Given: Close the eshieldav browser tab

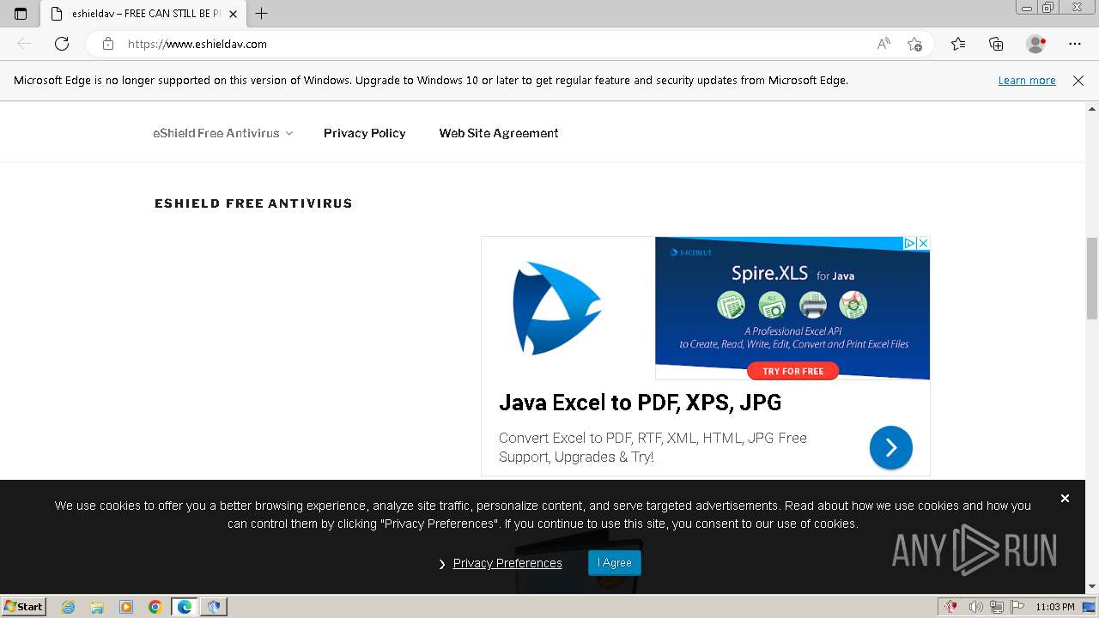Looking at the screenshot, I should tap(233, 14).
